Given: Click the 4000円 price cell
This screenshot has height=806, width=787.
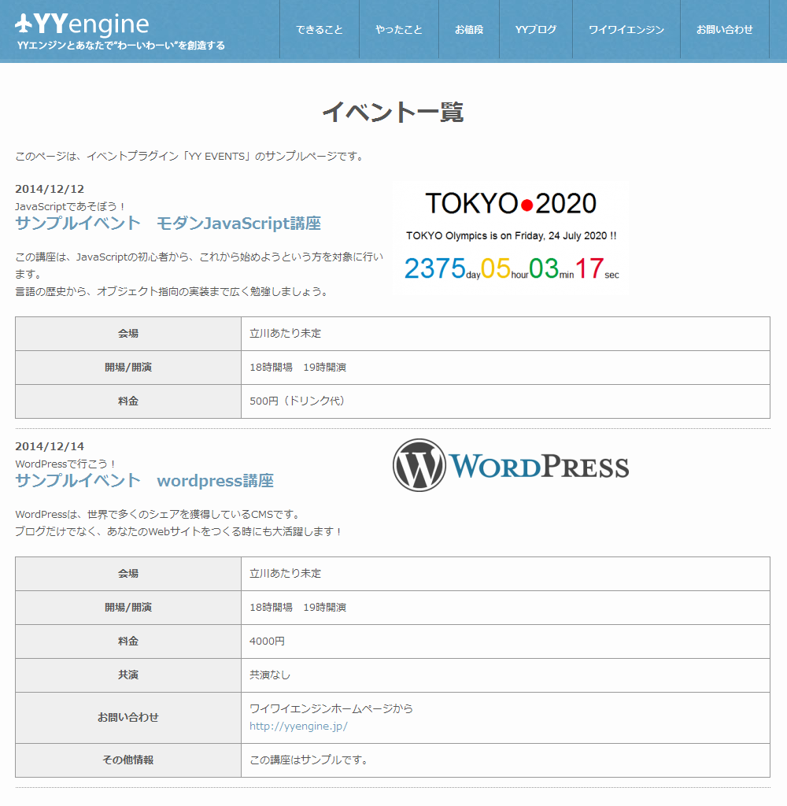Looking at the screenshot, I should pos(505,641).
